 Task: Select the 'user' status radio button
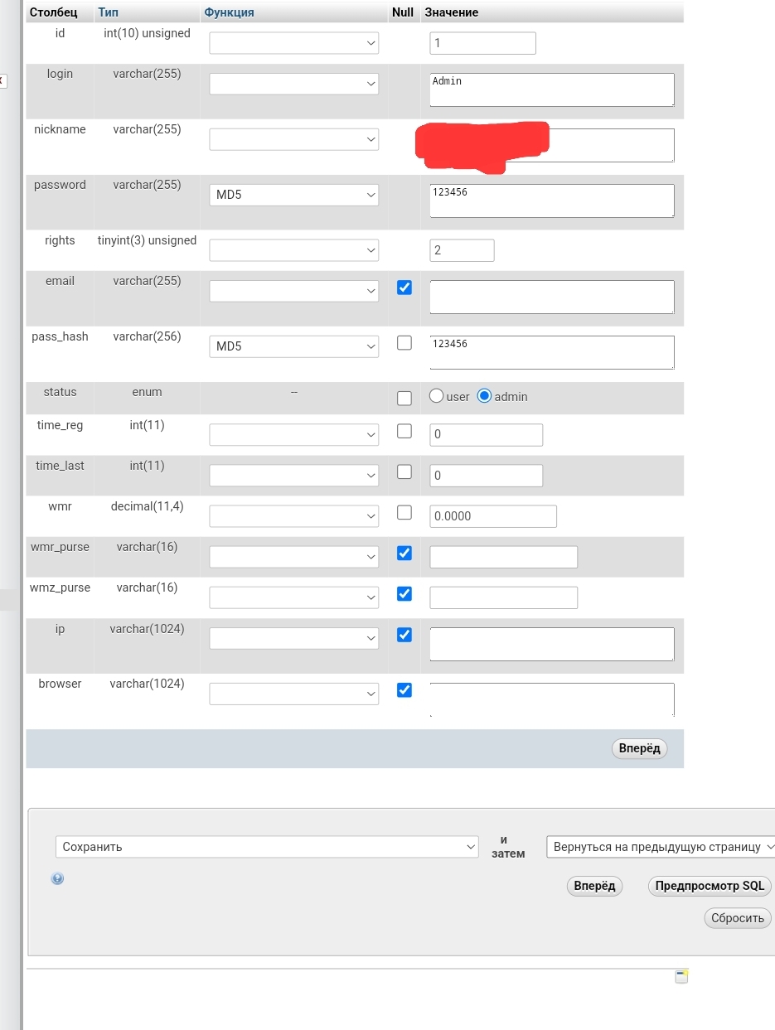[436, 396]
